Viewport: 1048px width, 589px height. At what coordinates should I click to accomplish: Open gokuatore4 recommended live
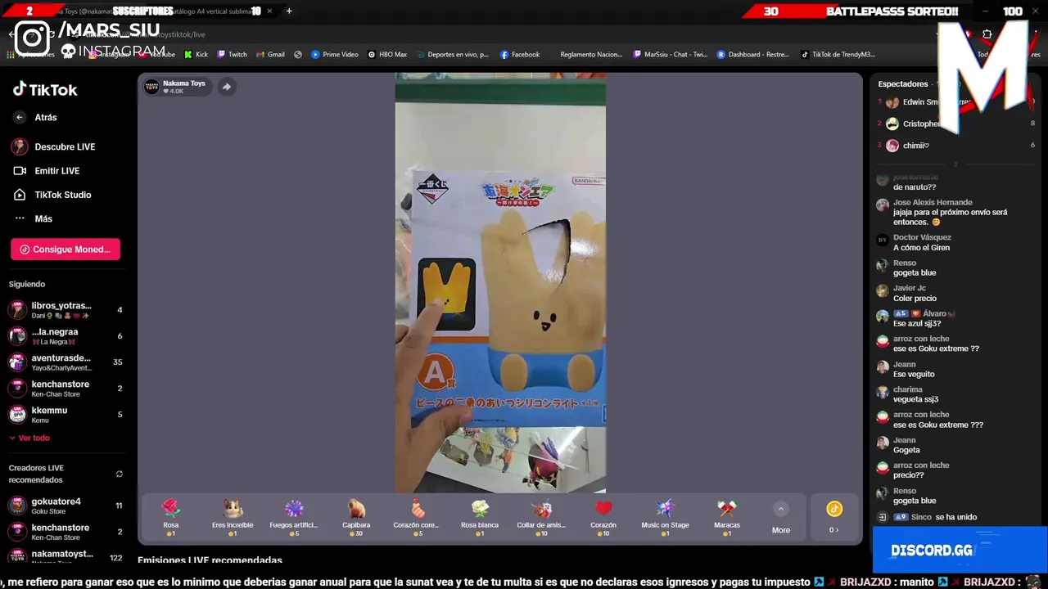(x=65, y=506)
